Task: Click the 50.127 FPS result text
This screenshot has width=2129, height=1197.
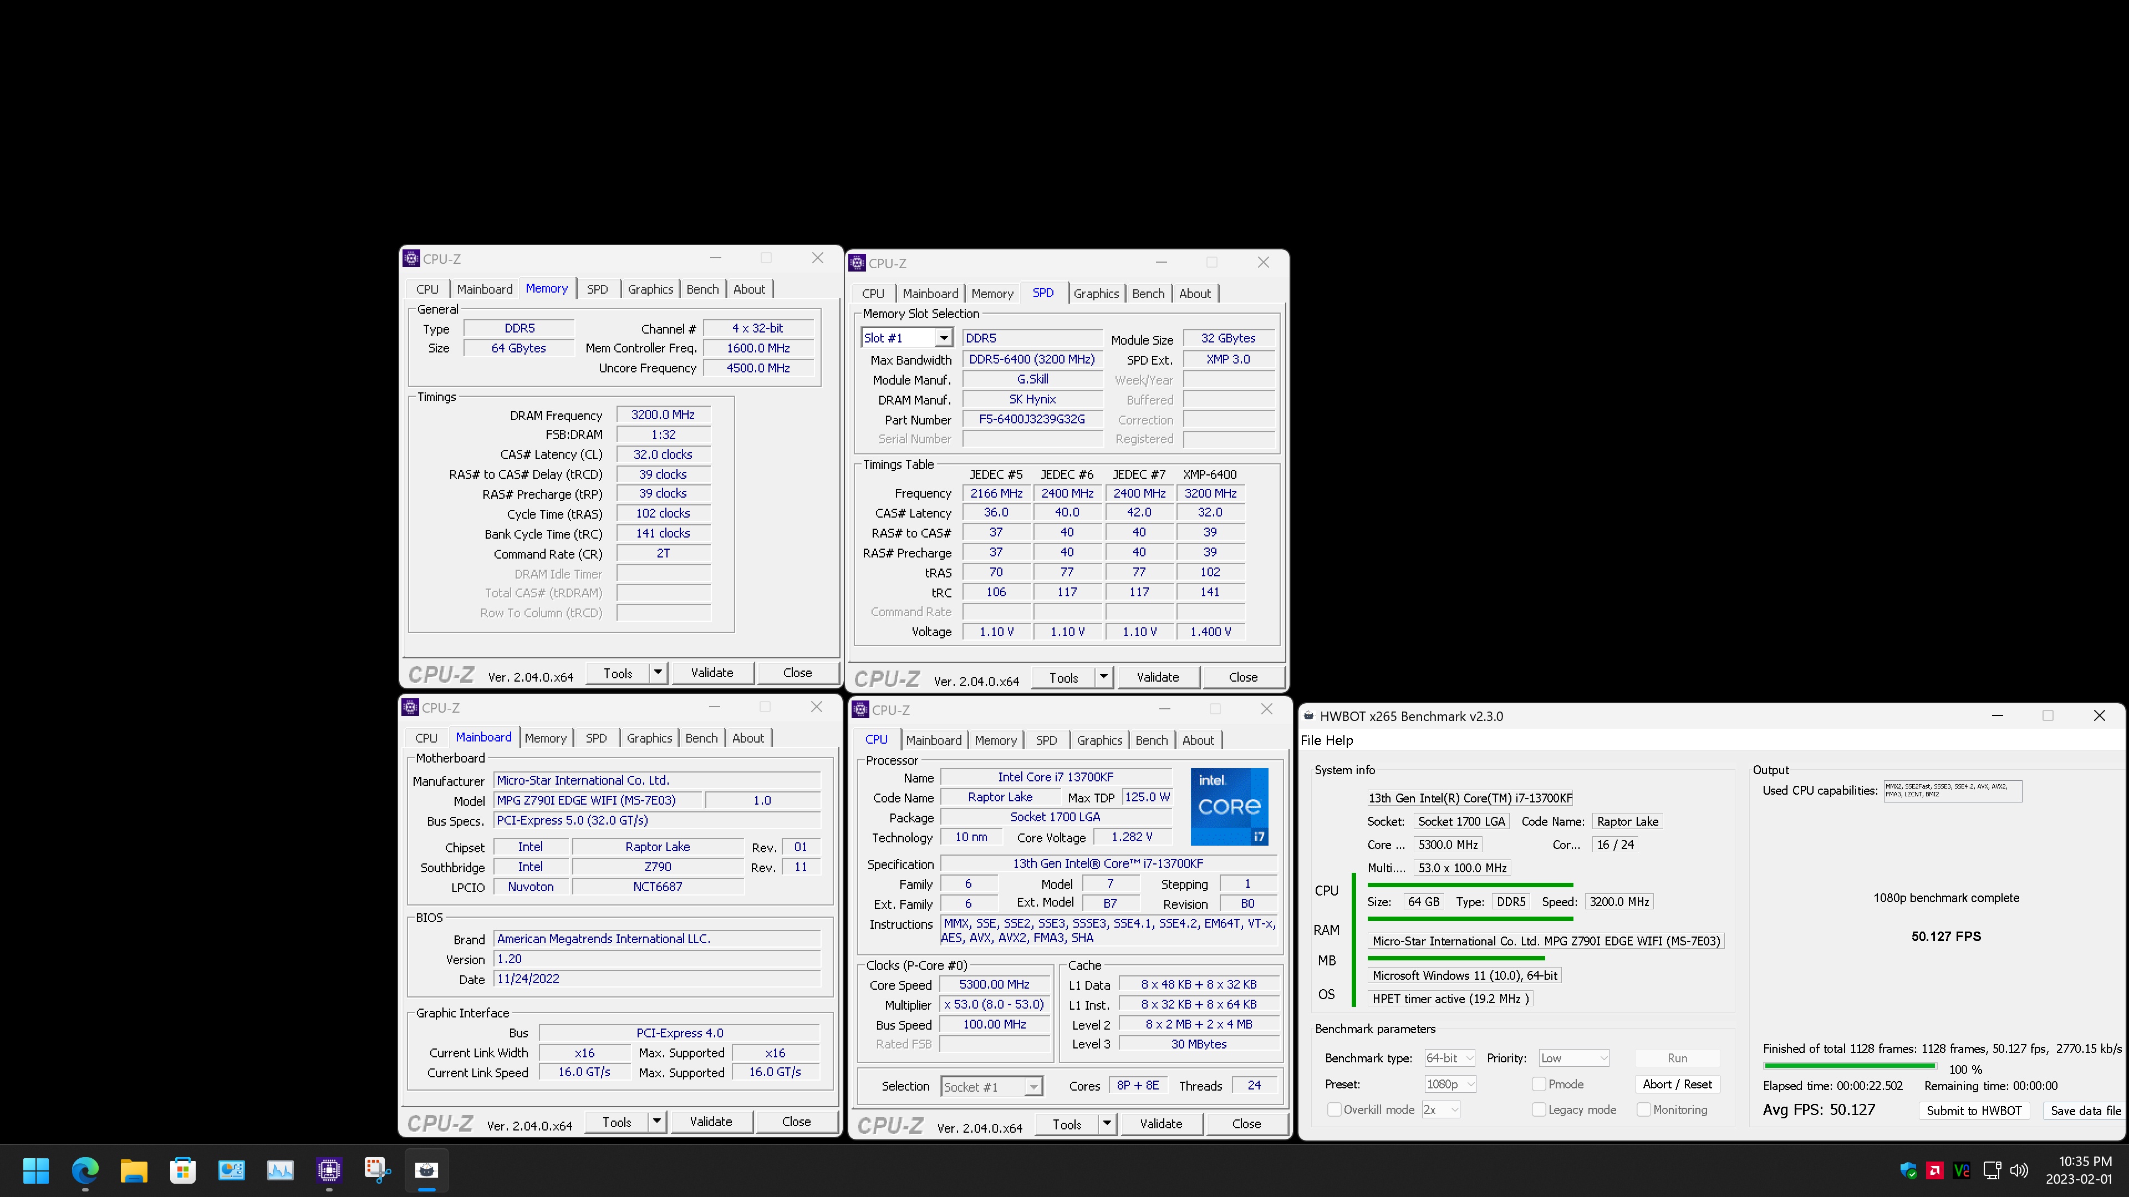Action: tap(1945, 936)
